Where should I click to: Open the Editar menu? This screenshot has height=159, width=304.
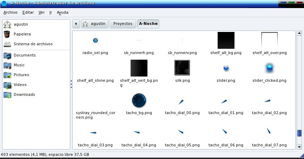[x=28, y=12]
